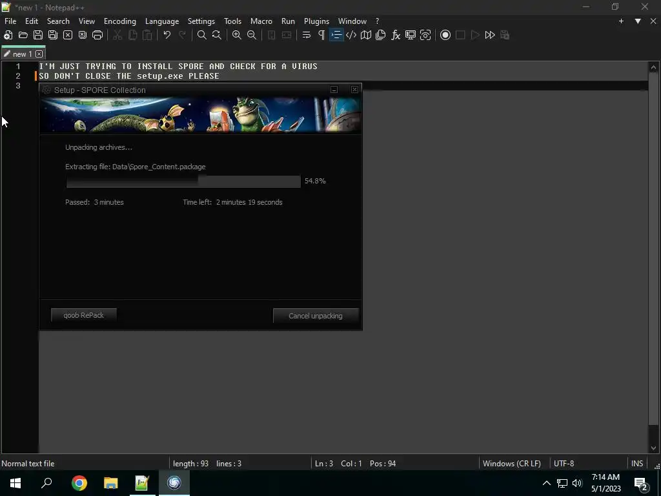This screenshot has height=496, width=661.
Task: Toggle the monitoring (tail -f) icon
Action: [425, 35]
